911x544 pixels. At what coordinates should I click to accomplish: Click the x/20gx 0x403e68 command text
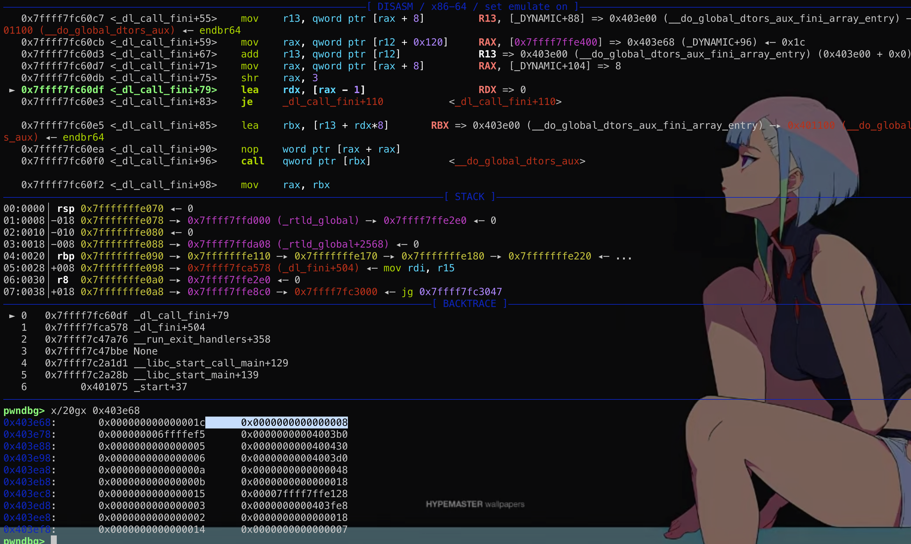pyautogui.click(x=95, y=411)
